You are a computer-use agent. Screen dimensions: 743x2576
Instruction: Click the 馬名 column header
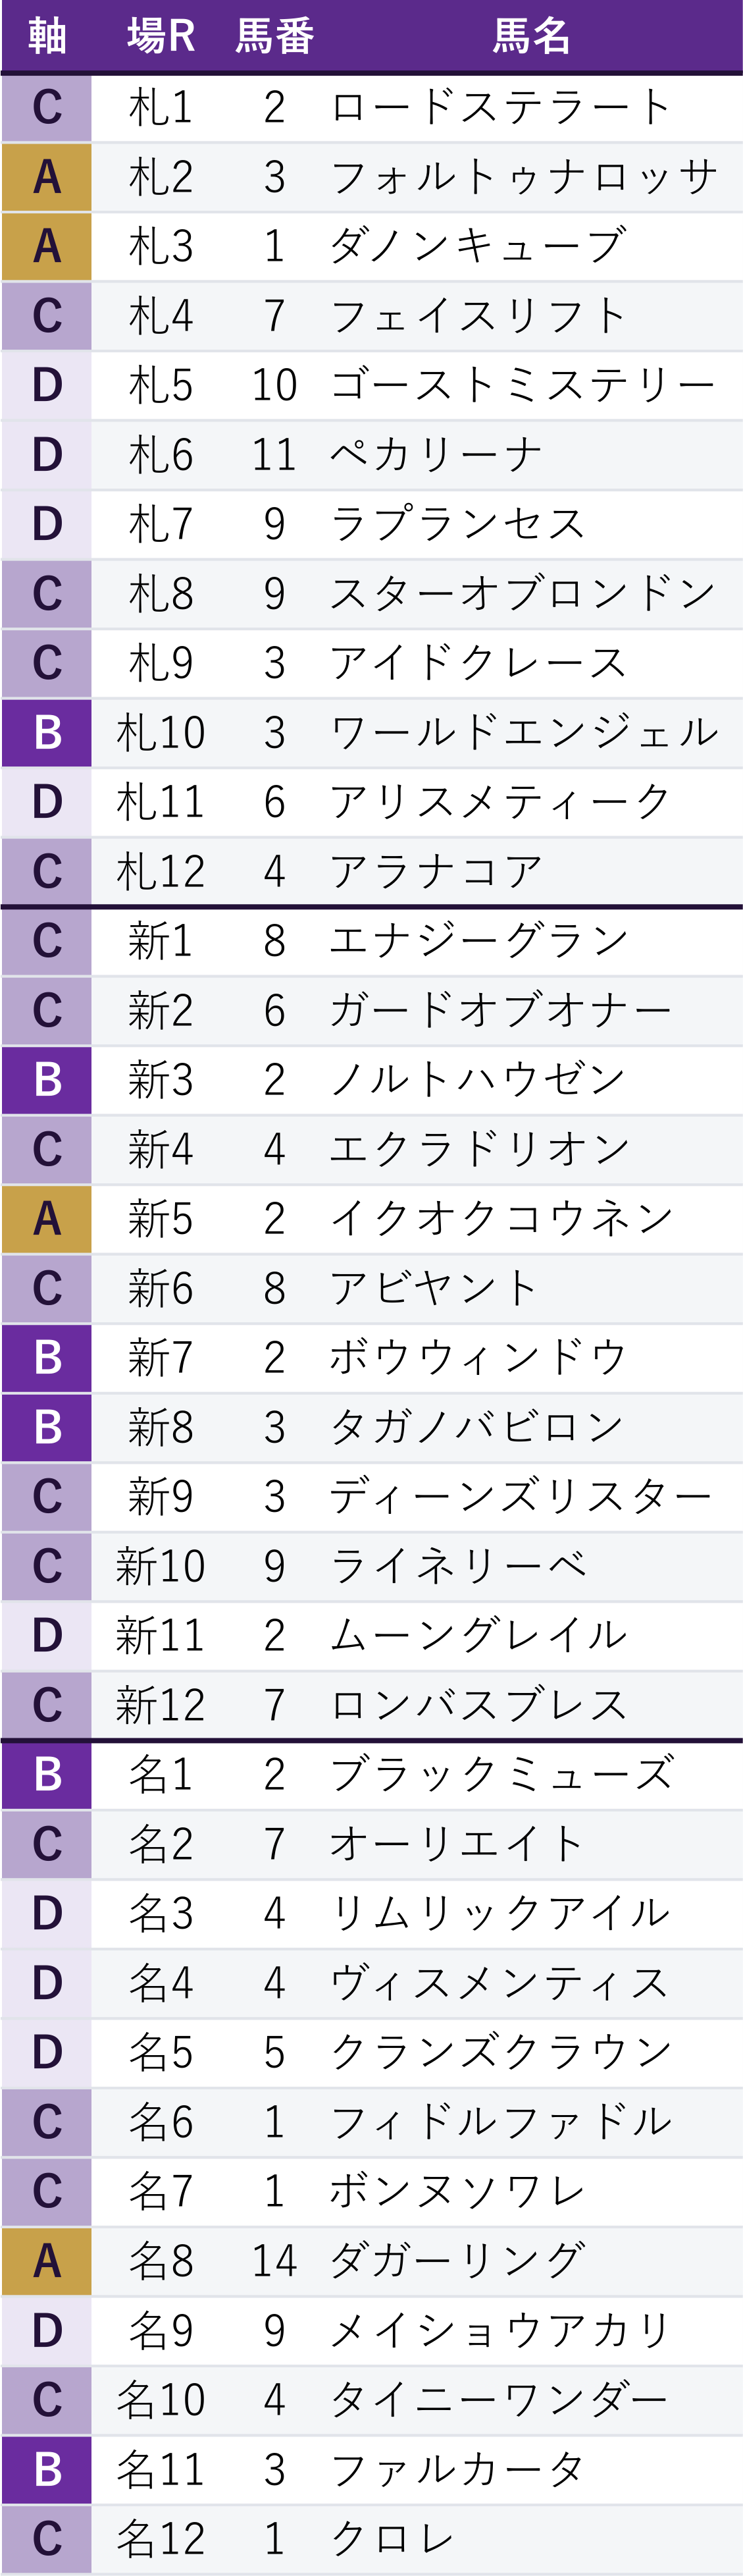coord(531,36)
